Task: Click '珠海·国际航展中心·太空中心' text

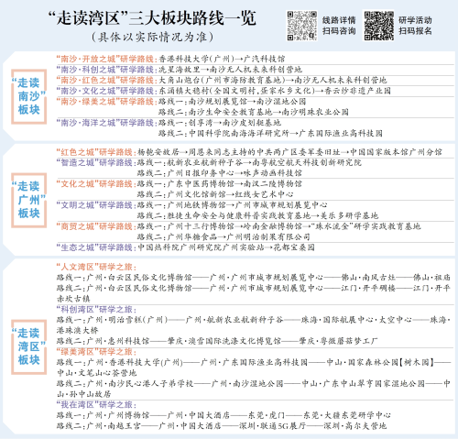Action: [356, 320]
